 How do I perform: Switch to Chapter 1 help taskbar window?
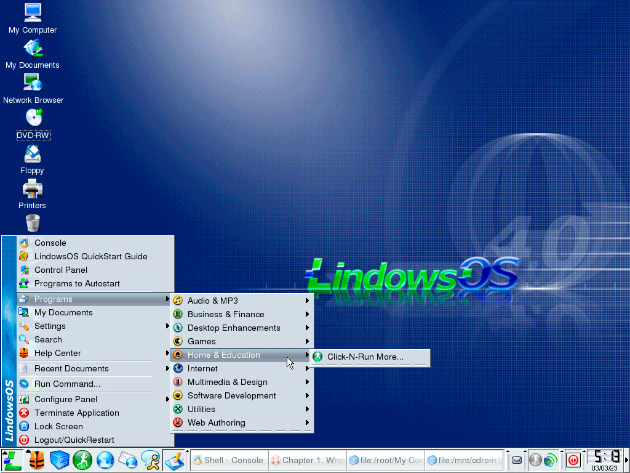tap(308, 460)
